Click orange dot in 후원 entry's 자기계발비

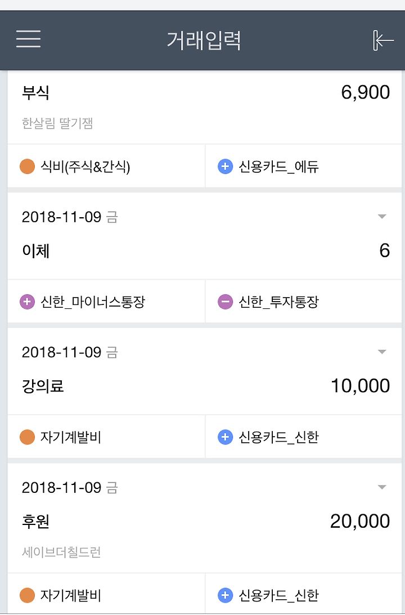(28, 595)
